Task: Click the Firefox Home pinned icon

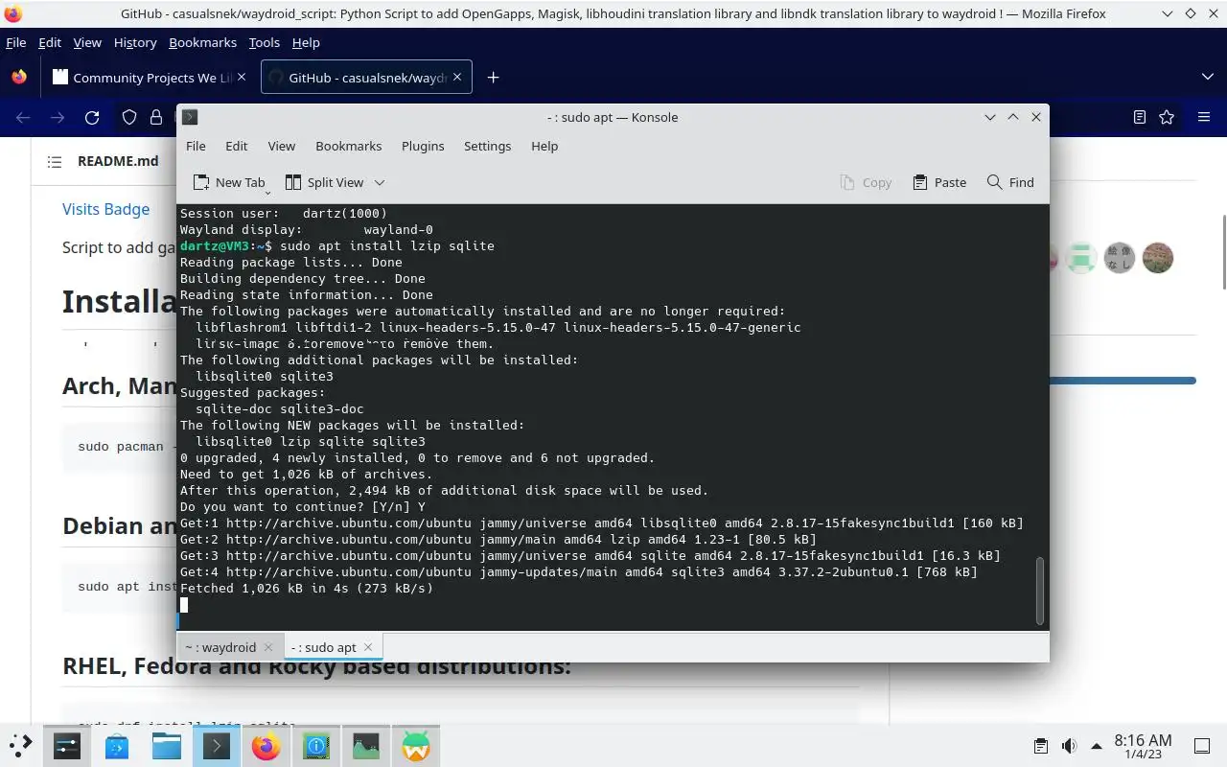Action: pos(19,78)
